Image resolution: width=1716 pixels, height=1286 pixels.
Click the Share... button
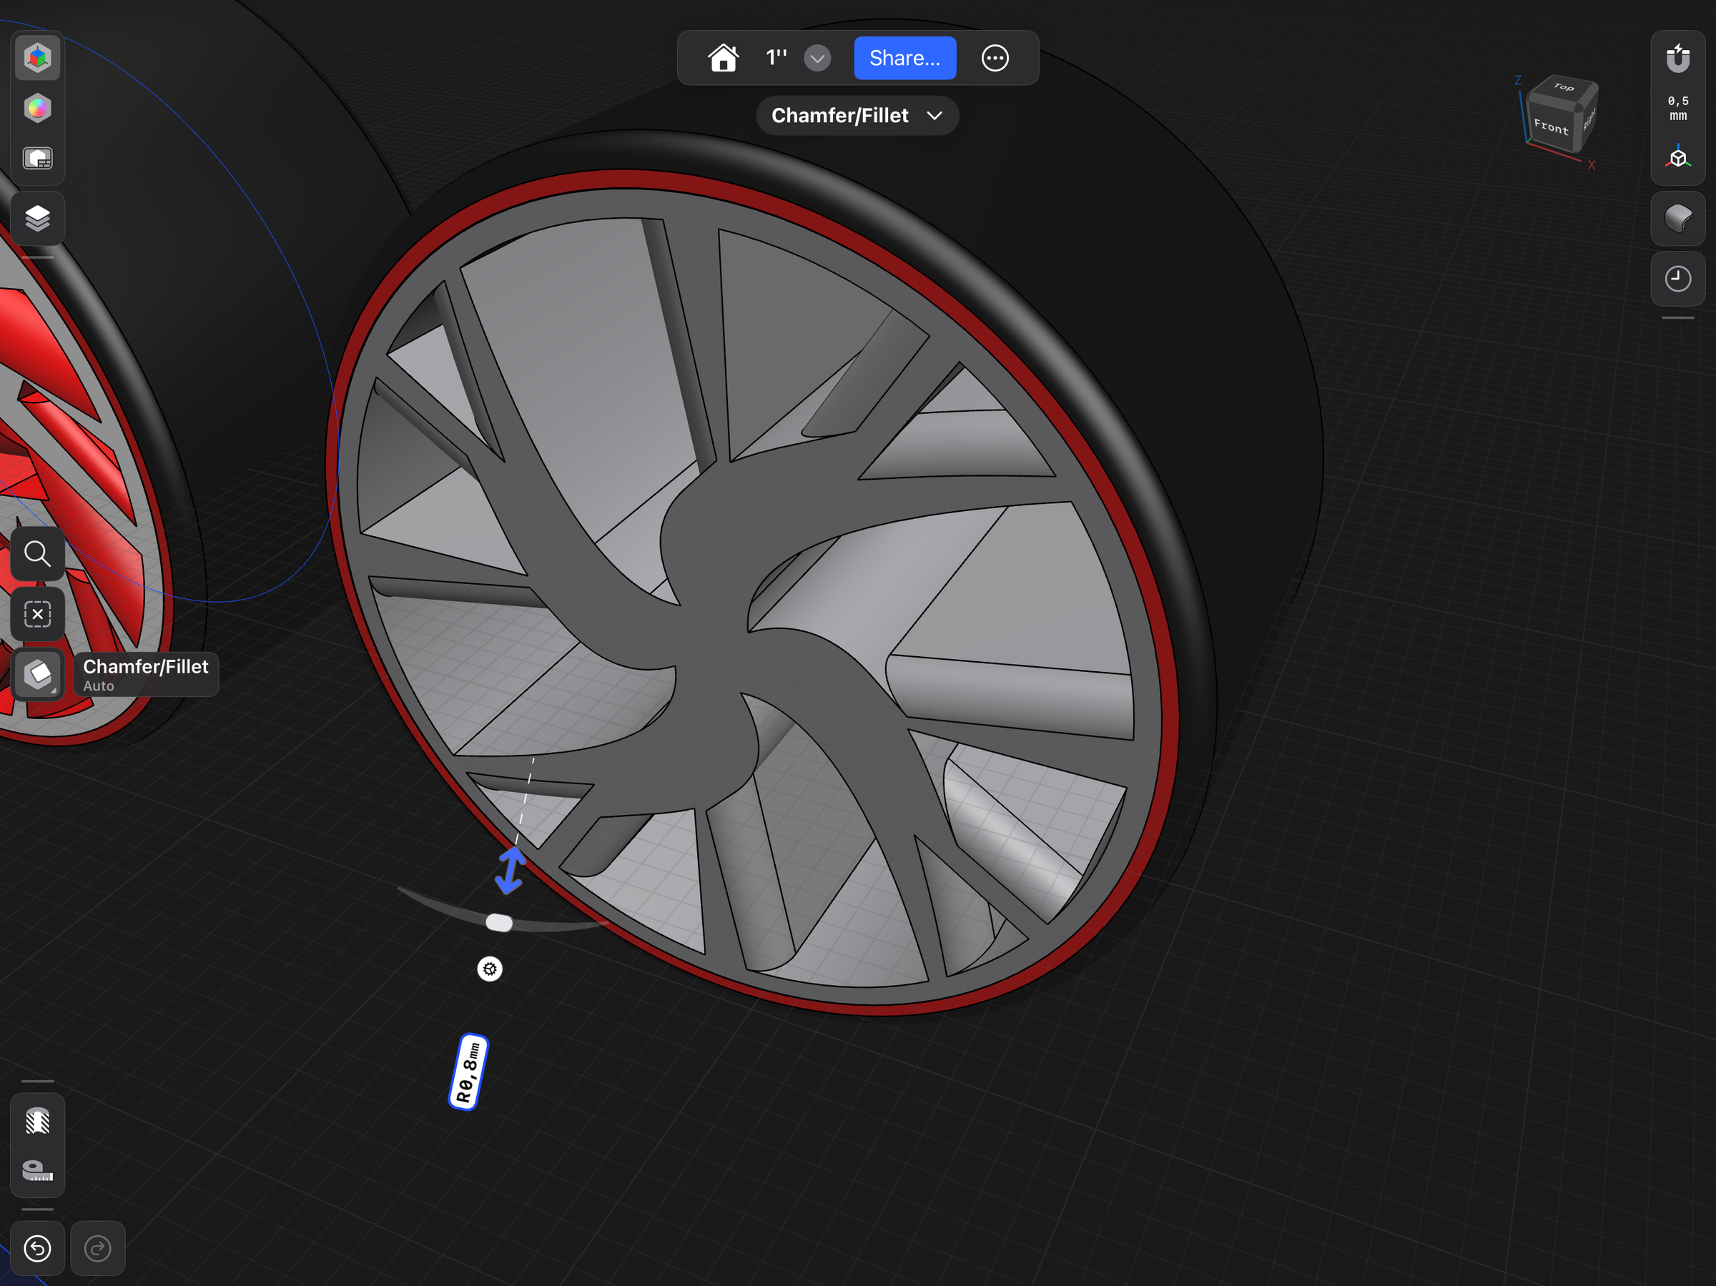904,58
